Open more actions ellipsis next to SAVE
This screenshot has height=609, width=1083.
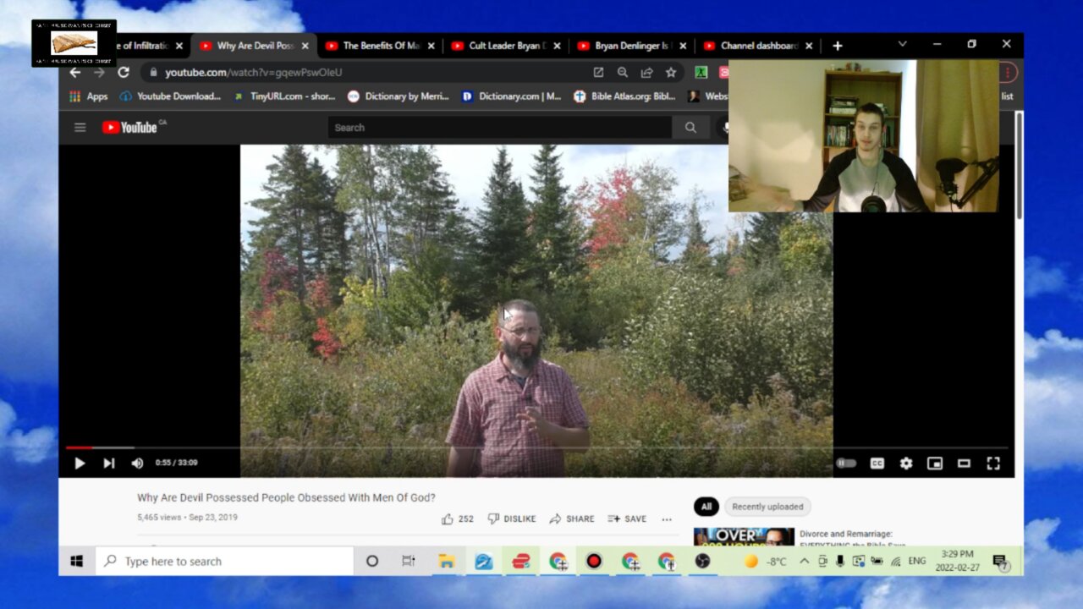coord(667,518)
